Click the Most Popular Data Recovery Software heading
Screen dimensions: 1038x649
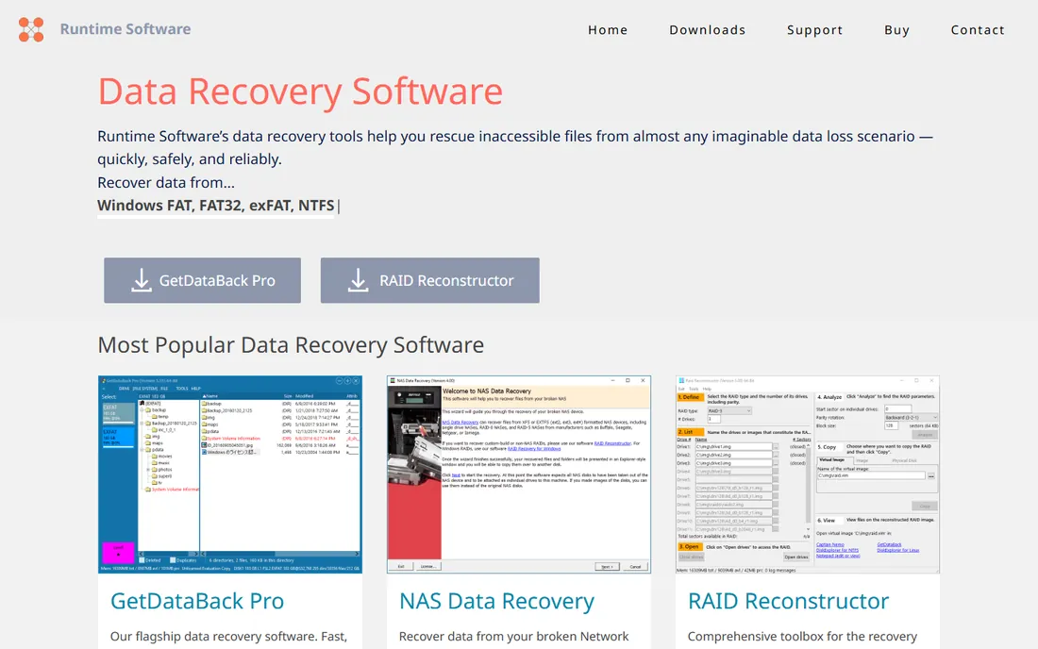[x=291, y=344]
